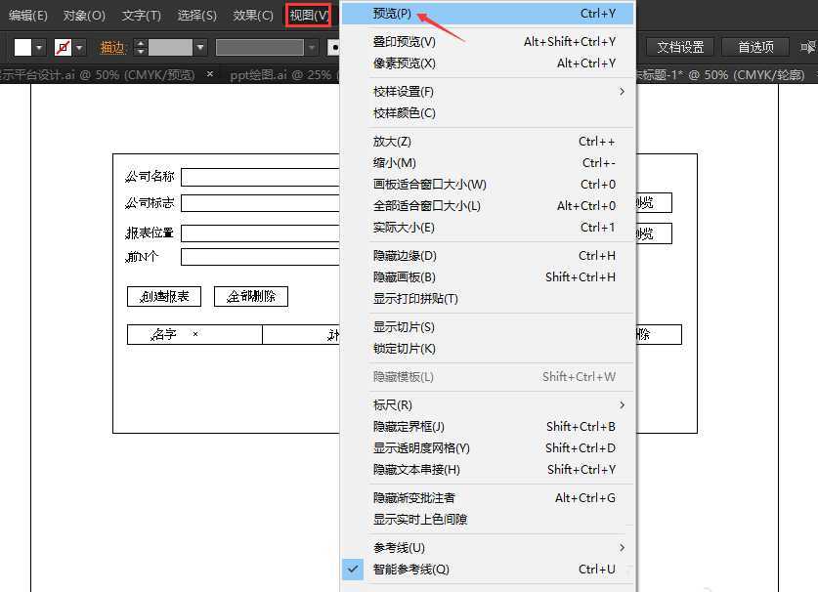Open 首选项 preferences
The width and height of the screenshot is (818, 592).
[x=754, y=46]
